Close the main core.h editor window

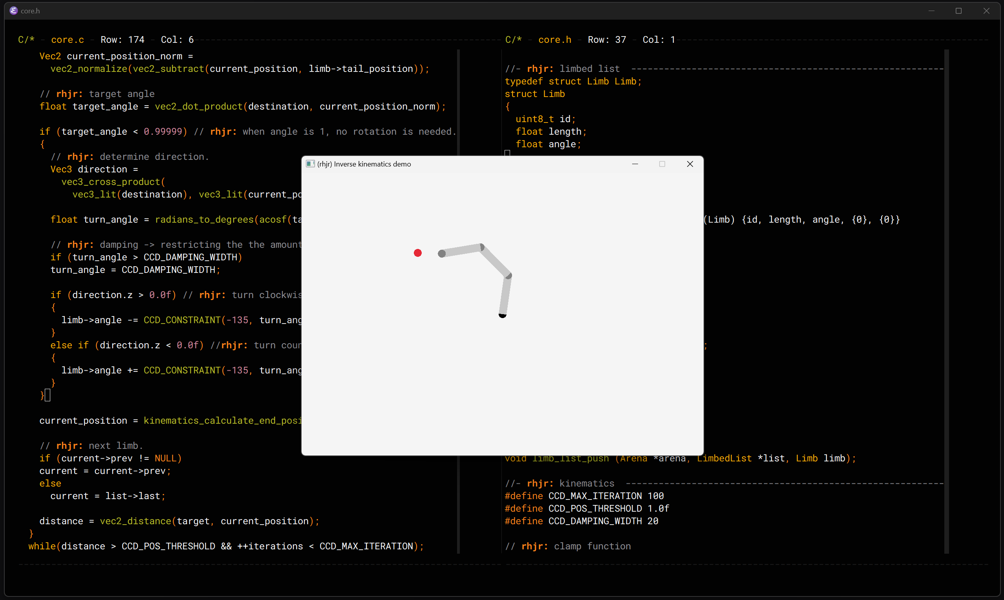986,11
